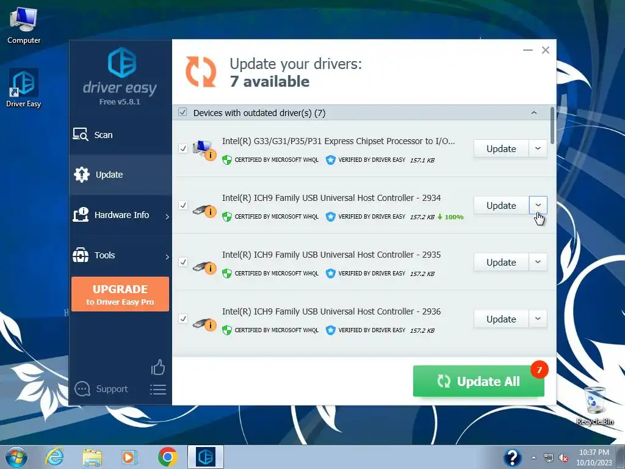This screenshot has height=469, width=625.
Task: Click the help question mark tray icon
Action: tap(513, 457)
